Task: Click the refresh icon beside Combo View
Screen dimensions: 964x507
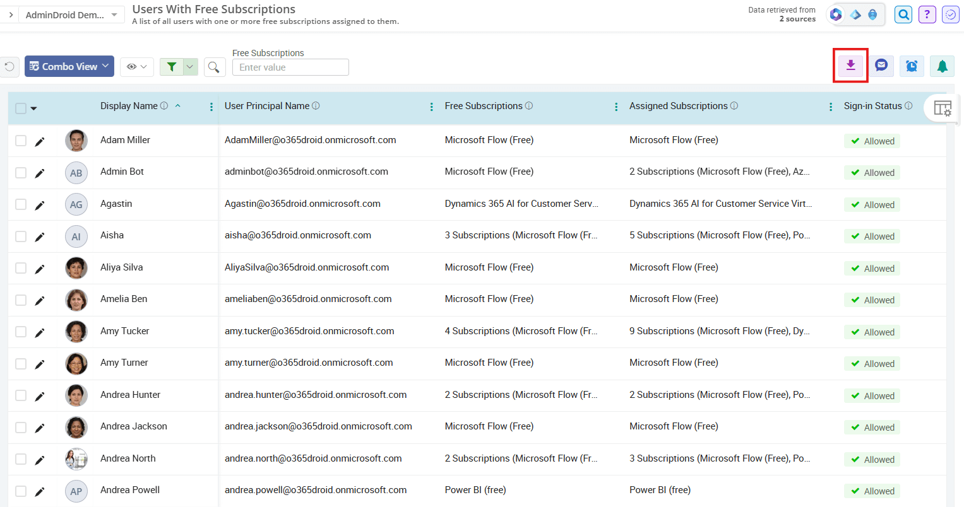Action: point(9,66)
